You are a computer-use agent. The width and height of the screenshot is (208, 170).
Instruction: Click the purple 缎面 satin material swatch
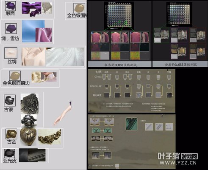click(x=10, y=6)
